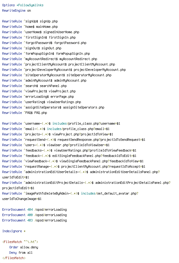
Task: Click 'adminMyAccount.php' text
Action: (x=70, y=80)
